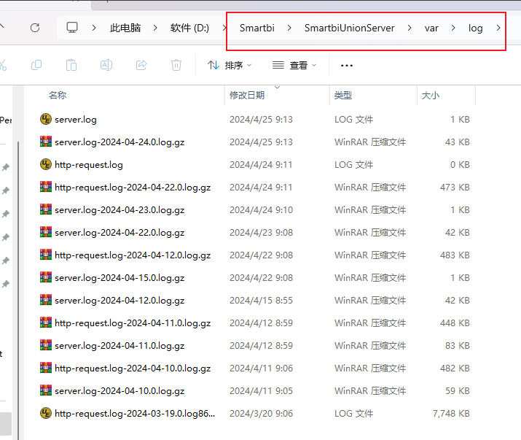The width and height of the screenshot is (521, 440).
Task: Click icon of http-request.log-2024-03-19 log file
Action: pos(46,414)
